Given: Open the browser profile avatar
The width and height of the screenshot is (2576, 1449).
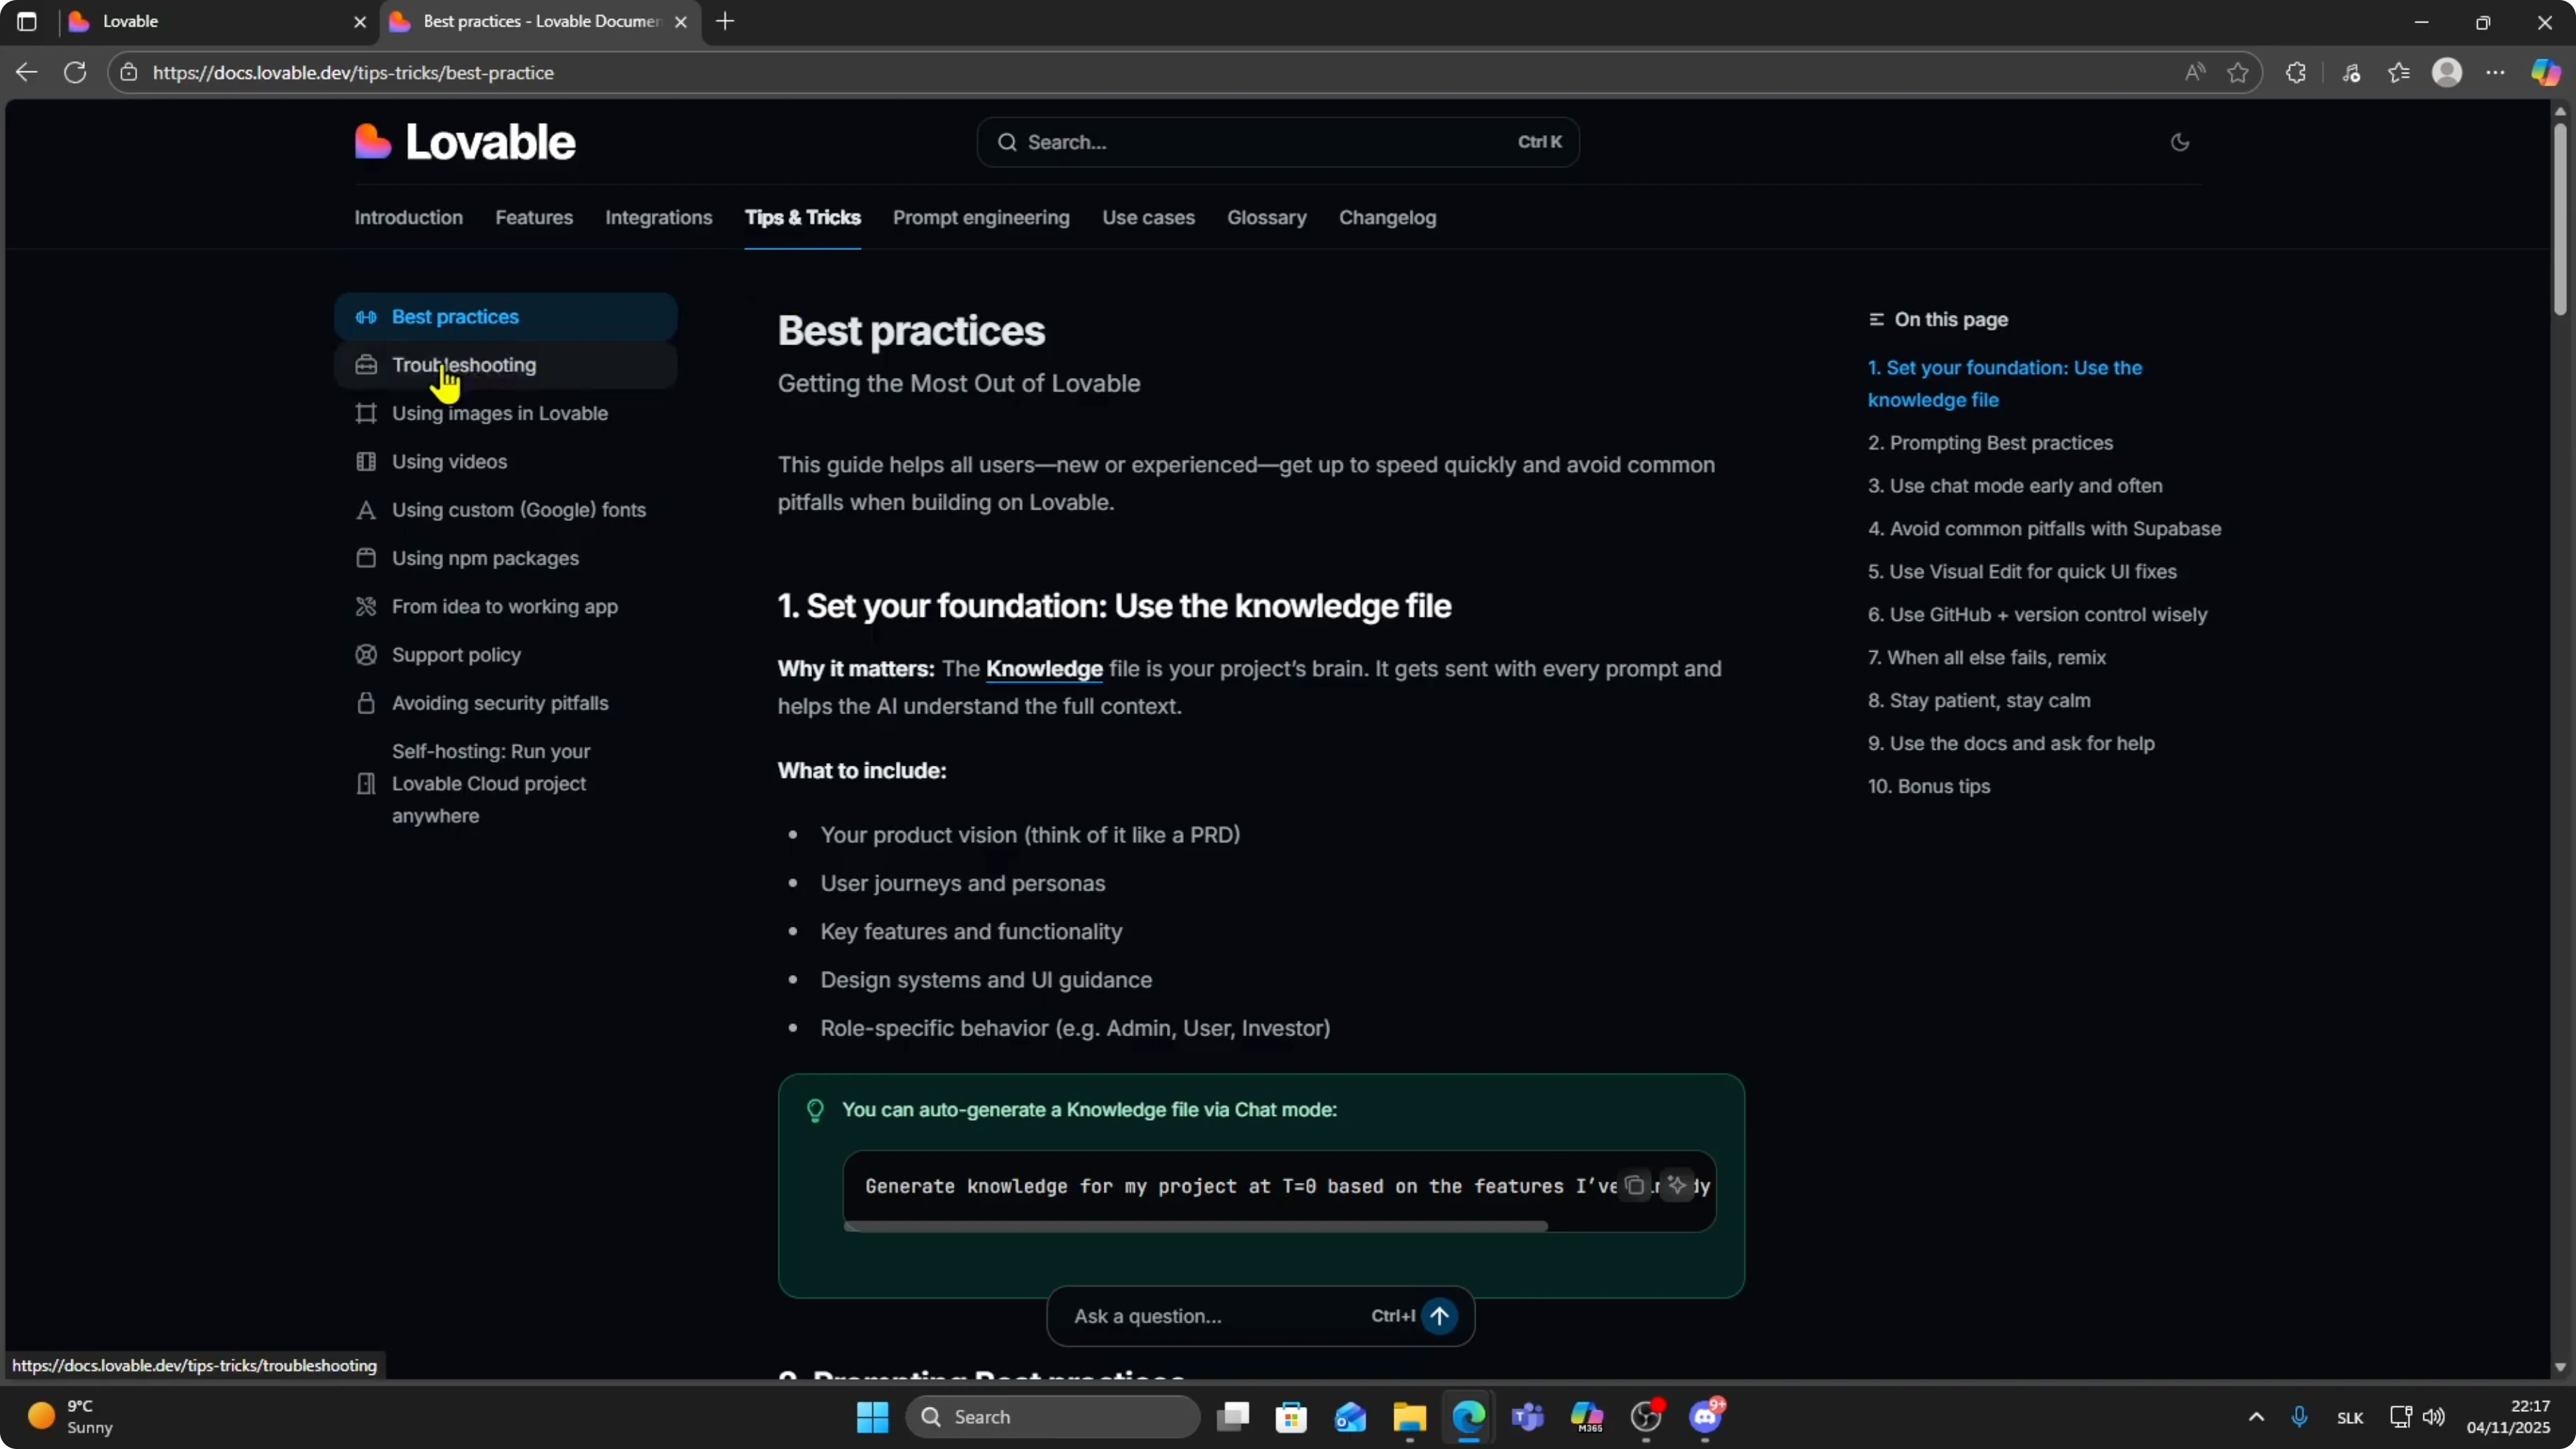Looking at the screenshot, I should pyautogui.click(x=2447, y=72).
